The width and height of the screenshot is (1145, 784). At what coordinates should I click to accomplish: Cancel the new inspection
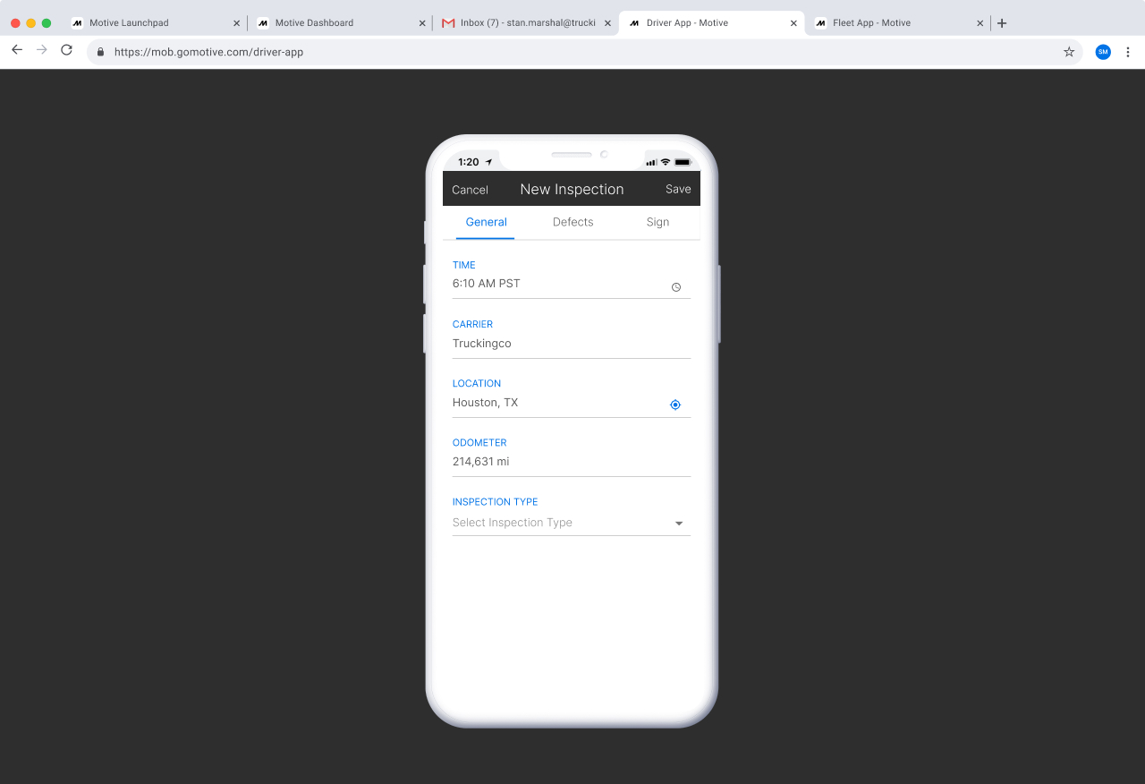[470, 189]
